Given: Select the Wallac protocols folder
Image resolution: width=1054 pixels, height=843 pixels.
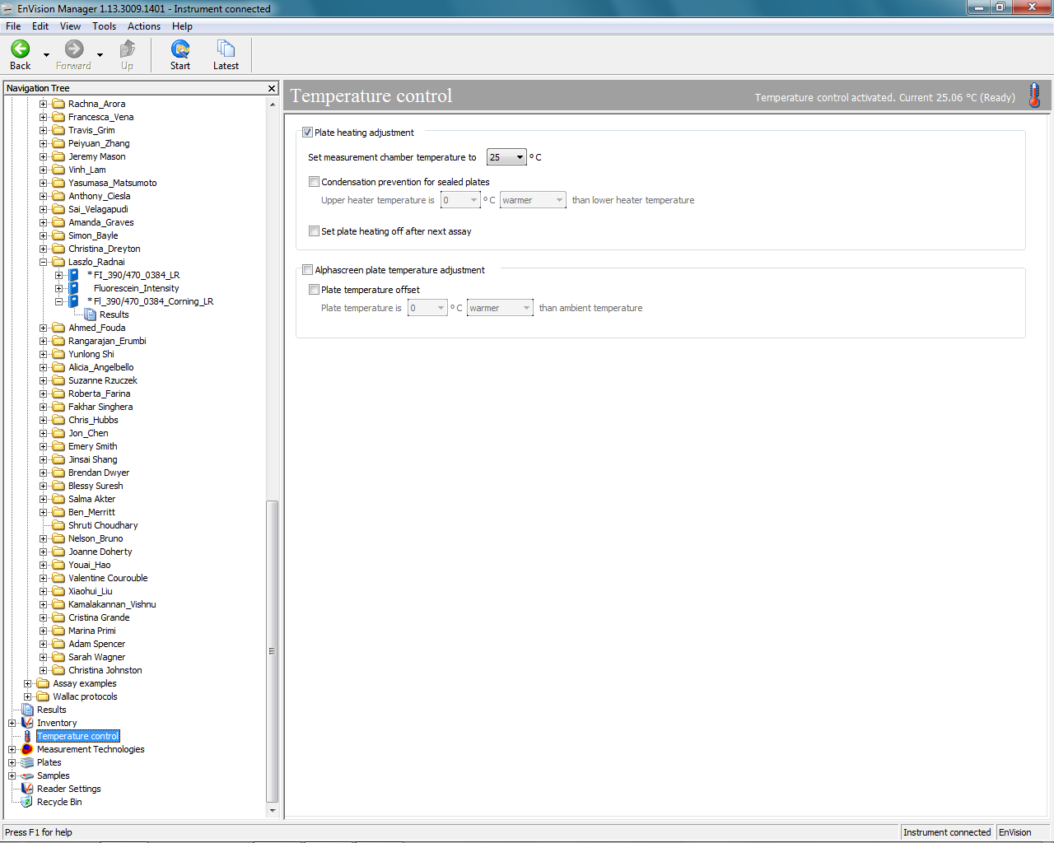Looking at the screenshot, I should [85, 696].
